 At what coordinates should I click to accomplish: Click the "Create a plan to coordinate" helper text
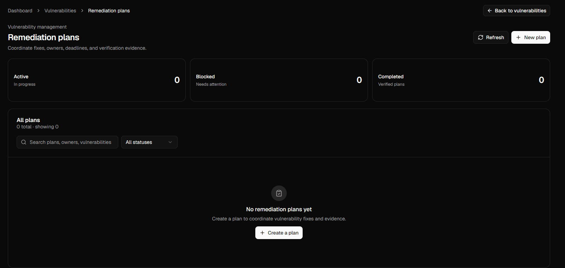(279, 219)
